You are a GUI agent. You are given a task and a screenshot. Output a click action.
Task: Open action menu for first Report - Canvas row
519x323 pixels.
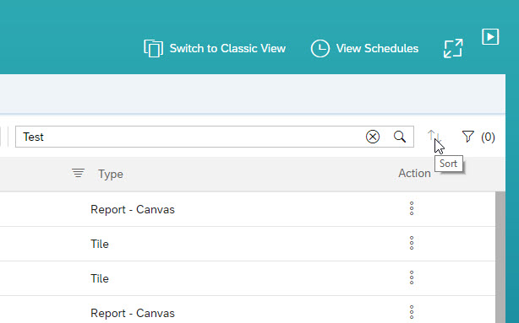click(x=412, y=209)
